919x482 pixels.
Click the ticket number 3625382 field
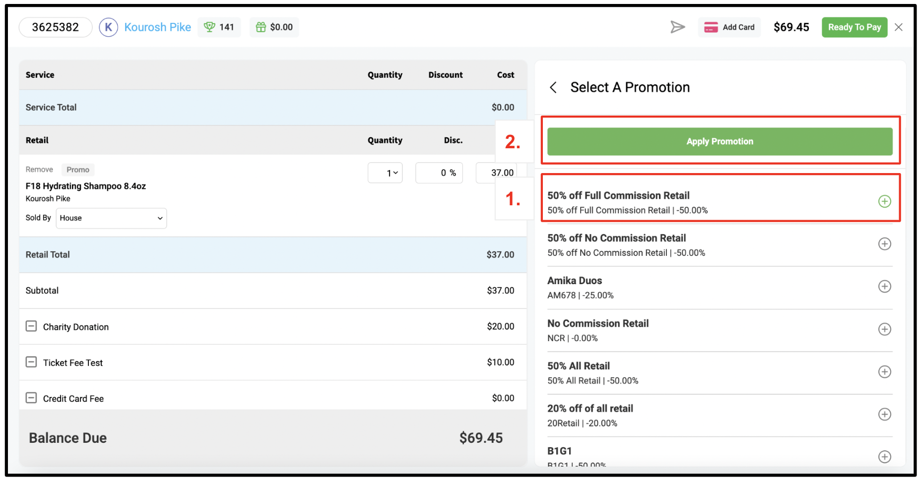coord(56,27)
